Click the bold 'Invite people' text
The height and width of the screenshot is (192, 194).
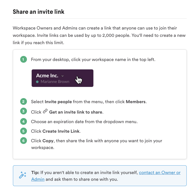click(58, 102)
